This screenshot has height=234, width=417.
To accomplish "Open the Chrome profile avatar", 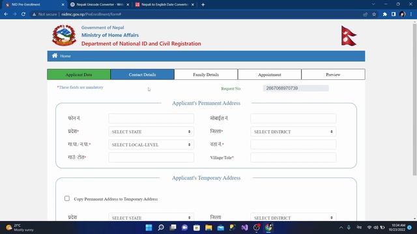I will click(403, 14).
